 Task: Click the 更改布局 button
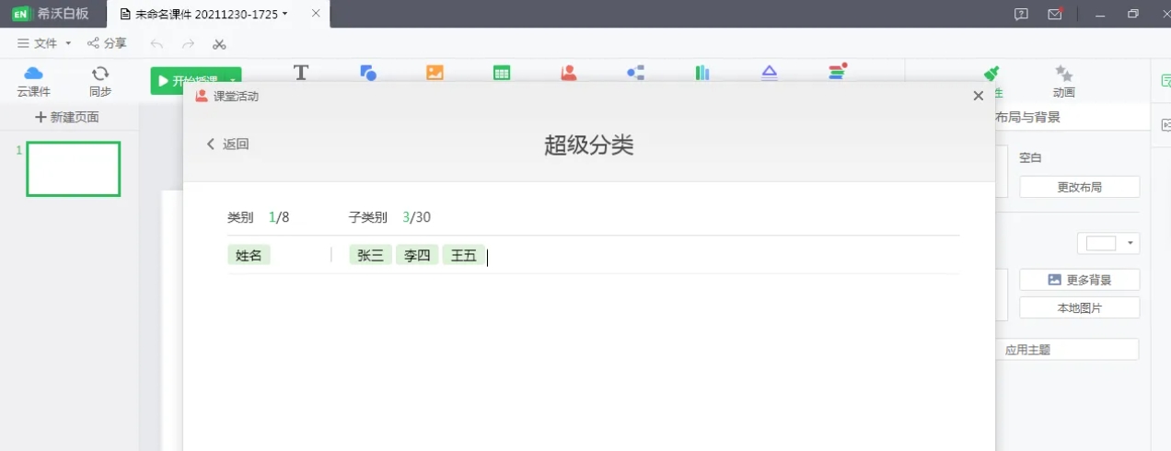tap(1079, 187)
